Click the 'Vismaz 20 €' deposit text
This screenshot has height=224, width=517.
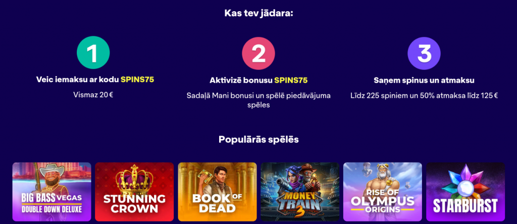coord(93,95)
